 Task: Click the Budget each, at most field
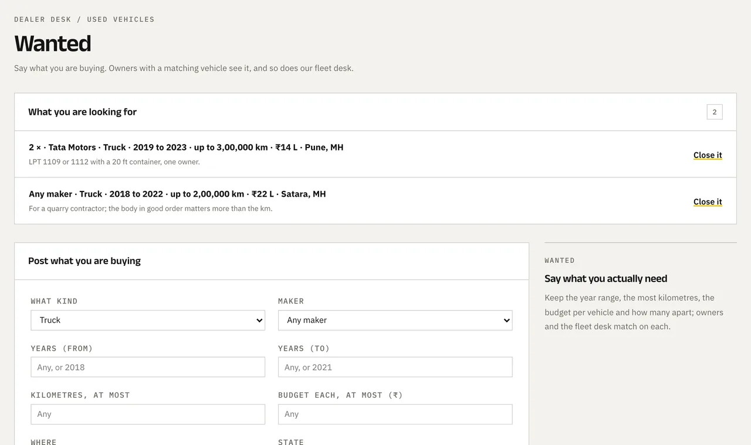coord(395,414)
